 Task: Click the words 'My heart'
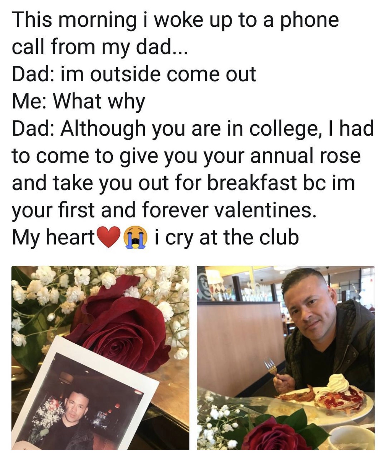54,238
